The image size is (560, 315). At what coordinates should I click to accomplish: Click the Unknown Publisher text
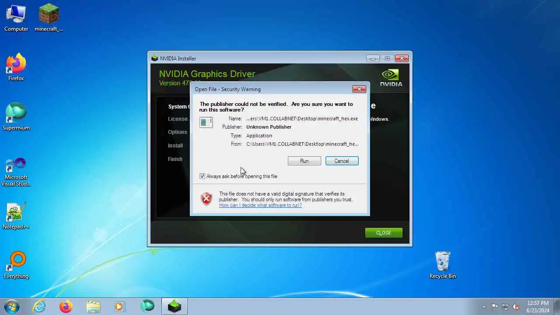[269, 127]
